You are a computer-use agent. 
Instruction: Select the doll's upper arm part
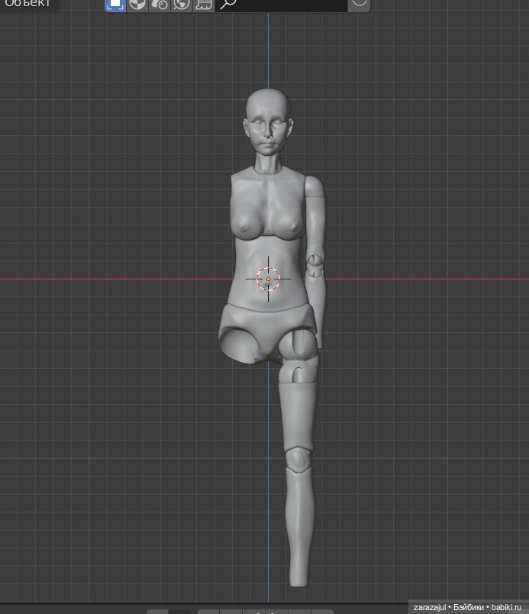tap(314, 214)
